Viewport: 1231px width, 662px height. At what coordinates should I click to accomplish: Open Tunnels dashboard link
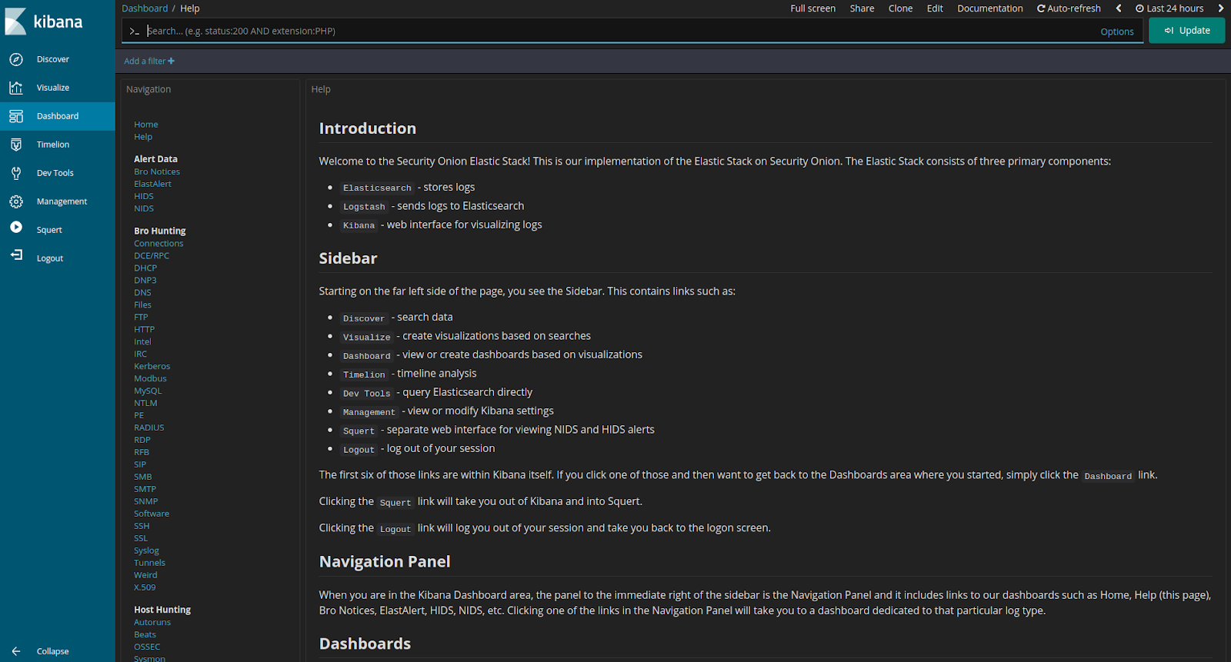(x=149, y=564)
